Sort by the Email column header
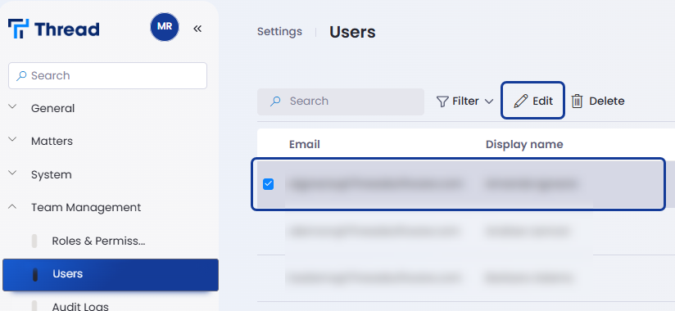 (x=305, y=144)
